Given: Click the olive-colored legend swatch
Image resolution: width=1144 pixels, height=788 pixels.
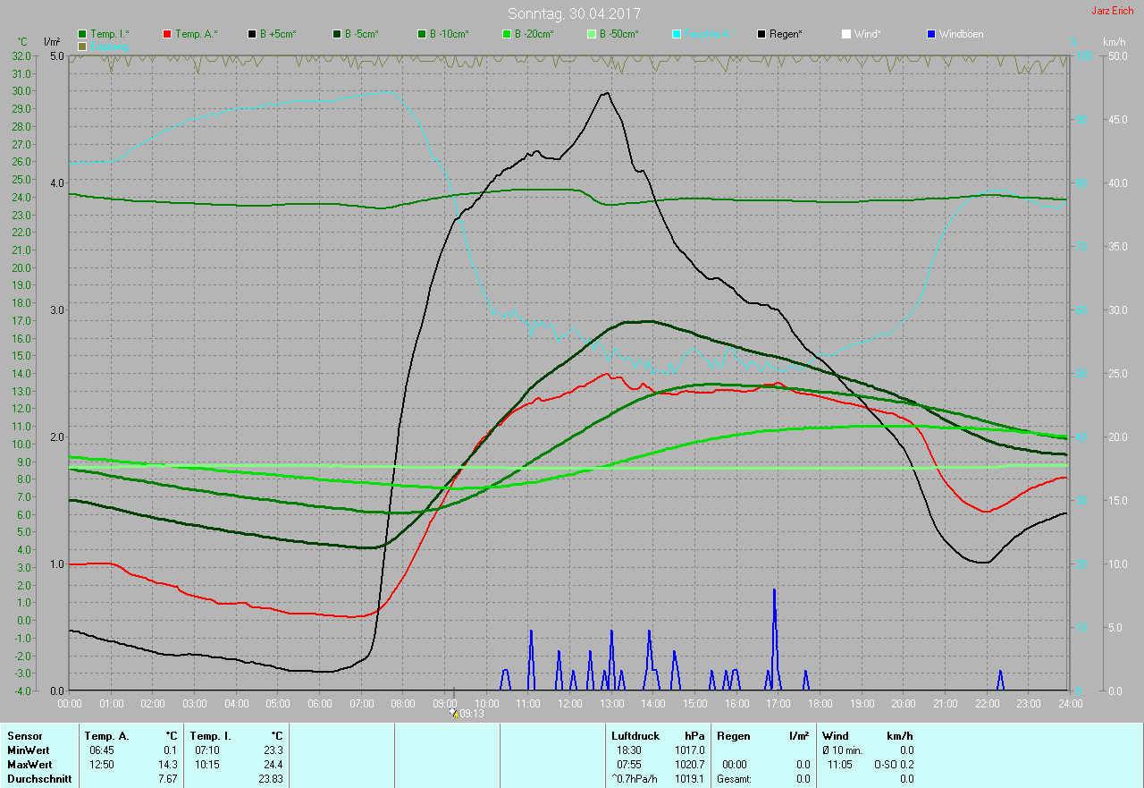Looking at the screenshot, I should [x=82, y=46].
